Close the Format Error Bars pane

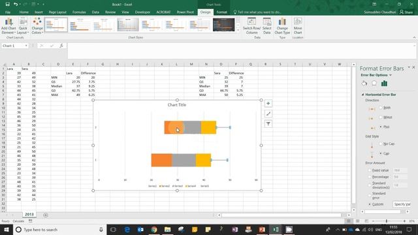pos(413,68)
